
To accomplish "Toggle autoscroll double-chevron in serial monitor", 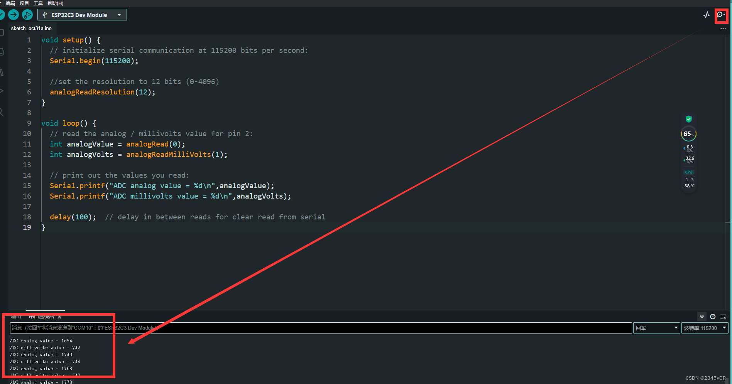I will [702, 317].
